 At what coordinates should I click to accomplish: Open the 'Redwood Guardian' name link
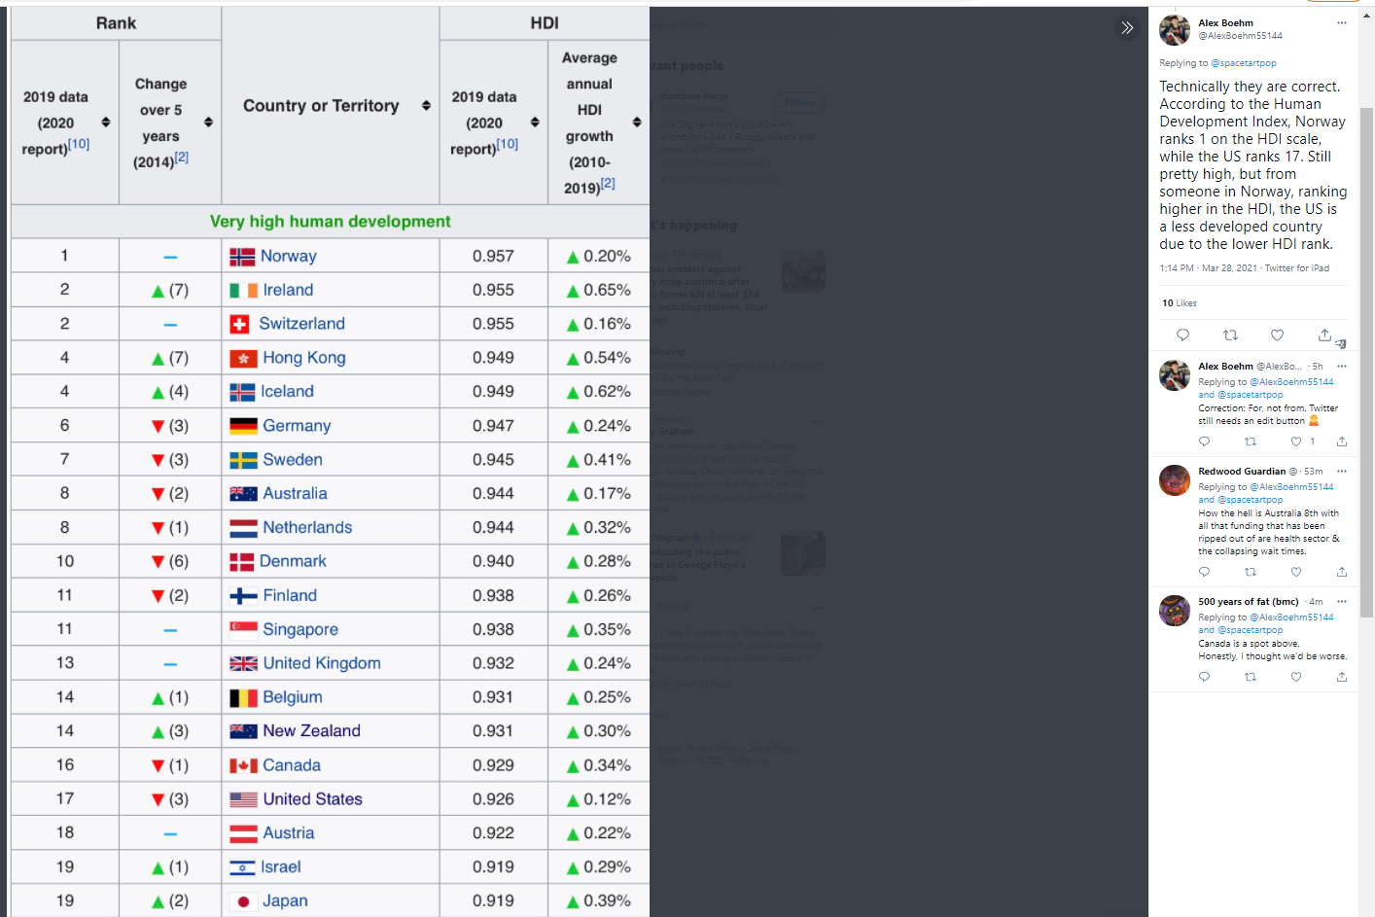pos(1242,472)
